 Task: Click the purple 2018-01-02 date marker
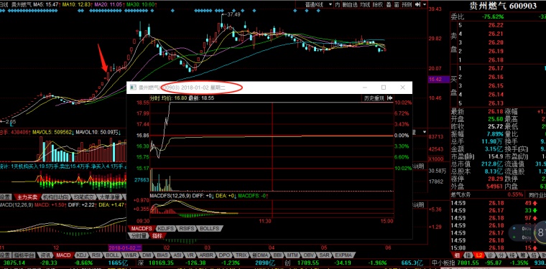click(x=125, y=247)
